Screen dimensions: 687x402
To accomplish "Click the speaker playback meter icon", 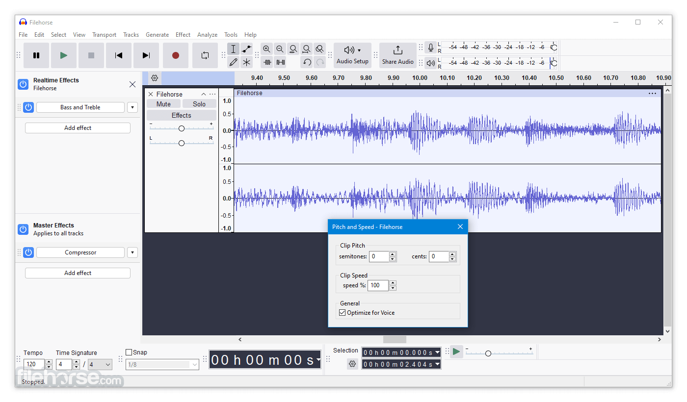I will coord(431,63).
